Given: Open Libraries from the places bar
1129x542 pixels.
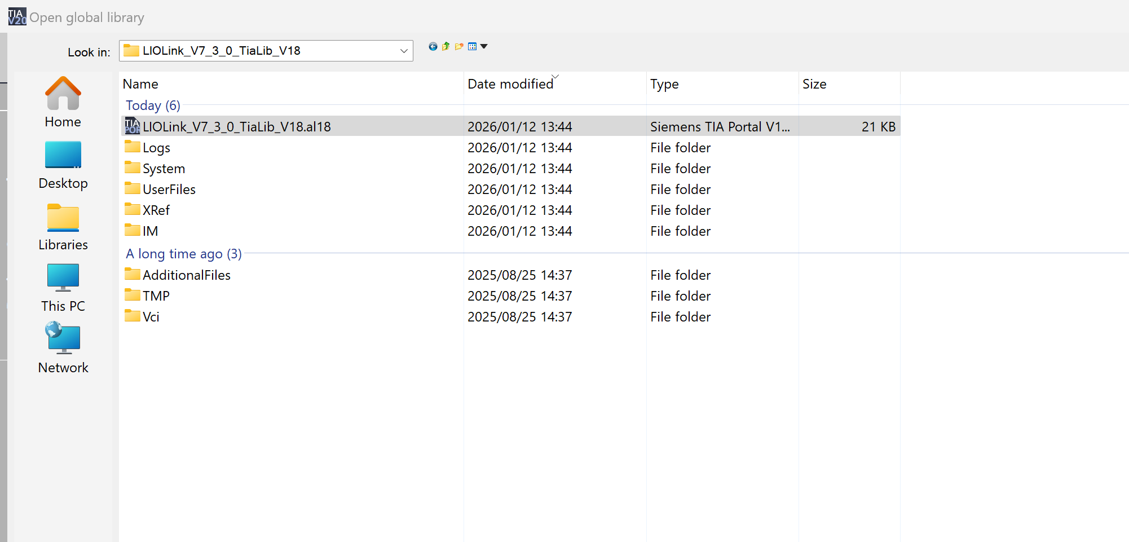Looking at the screenshot, I should tap(63, 227).
